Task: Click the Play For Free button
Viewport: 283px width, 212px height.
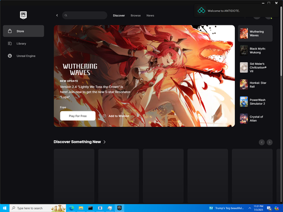Action: point(78,116)
